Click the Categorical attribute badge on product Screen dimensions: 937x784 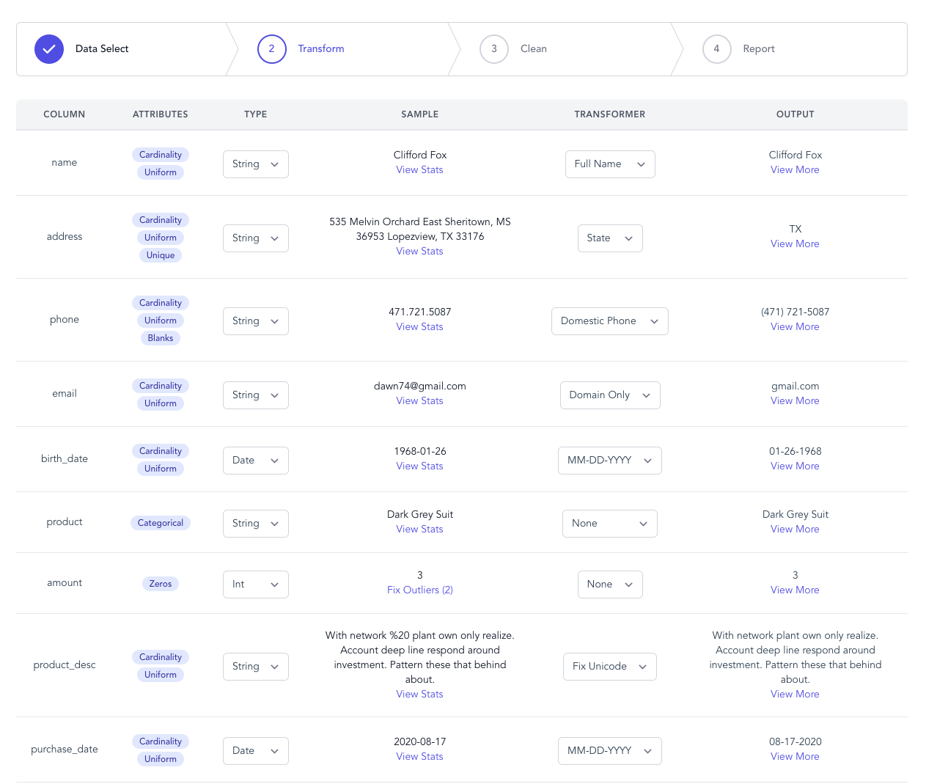[x=161, y=523]
